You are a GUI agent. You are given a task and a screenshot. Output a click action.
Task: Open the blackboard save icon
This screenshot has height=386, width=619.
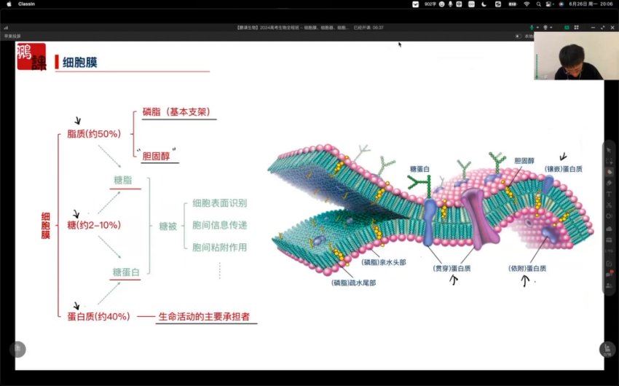click(609, 263)
